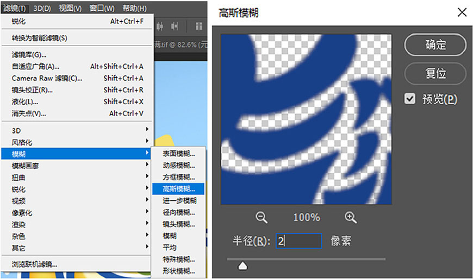This screenshot has width=473, height=279.
Task: Click the .tif @ 82.6% document tab
Action: click(x=181, y=45)
